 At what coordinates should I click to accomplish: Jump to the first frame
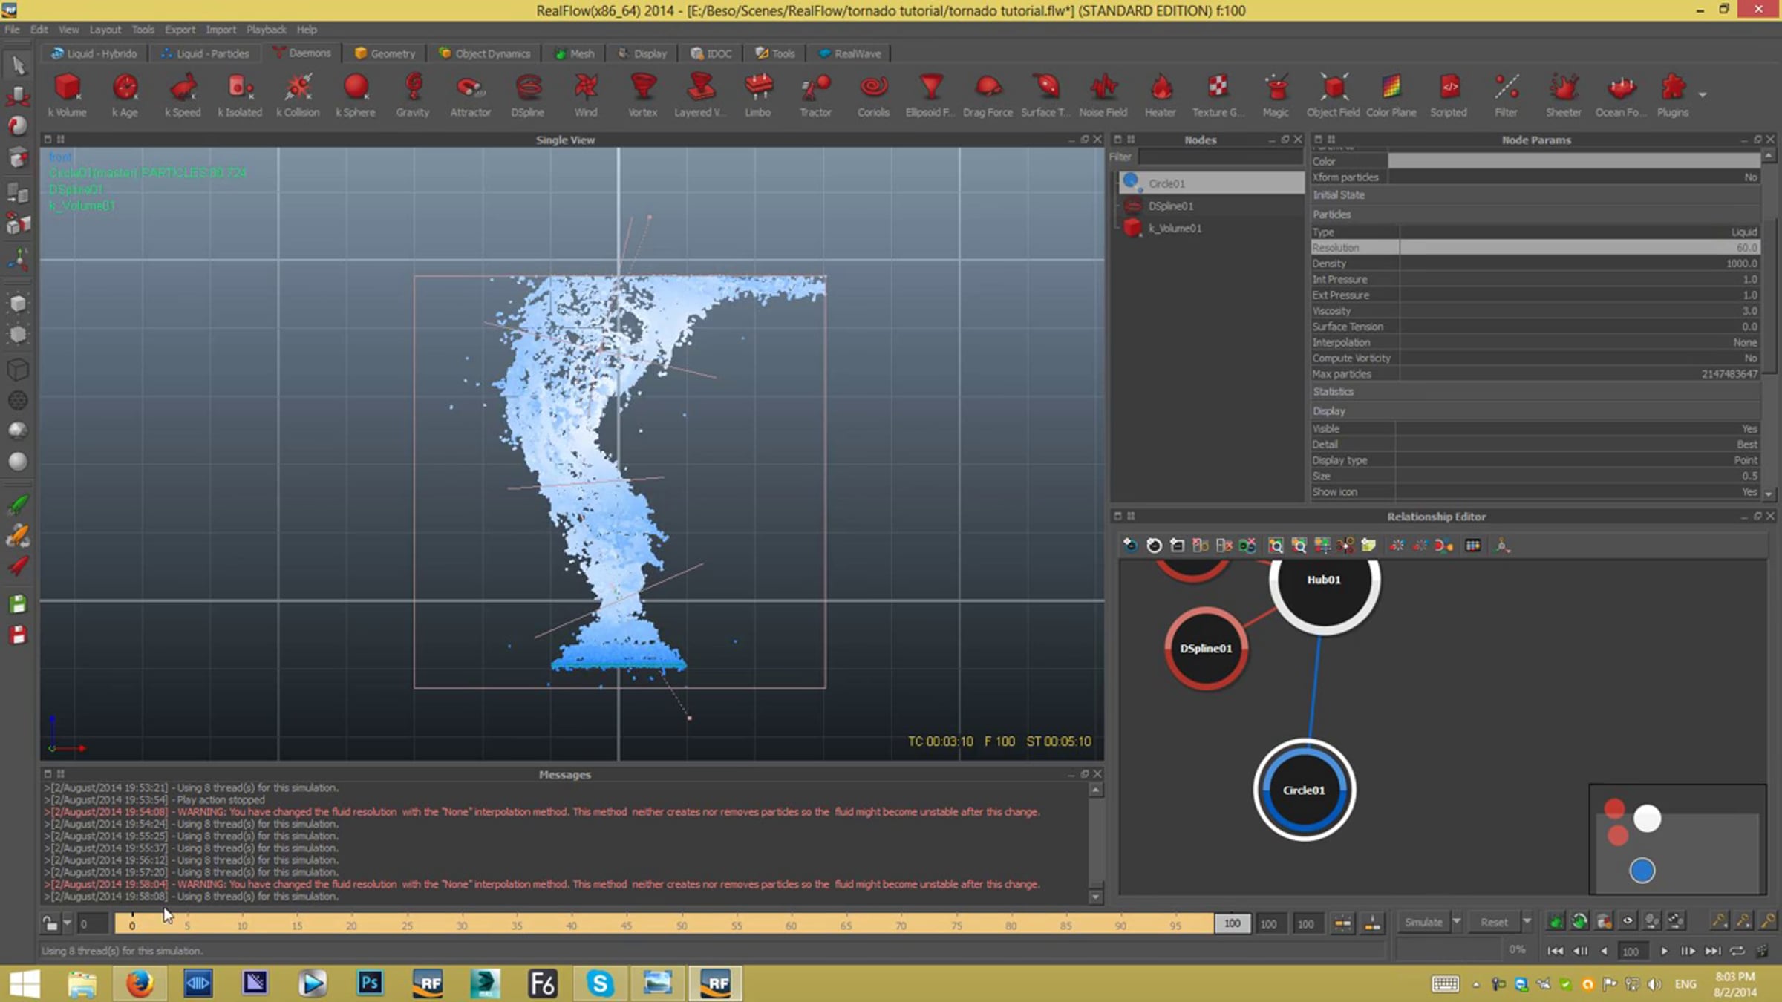(1556, 951)
